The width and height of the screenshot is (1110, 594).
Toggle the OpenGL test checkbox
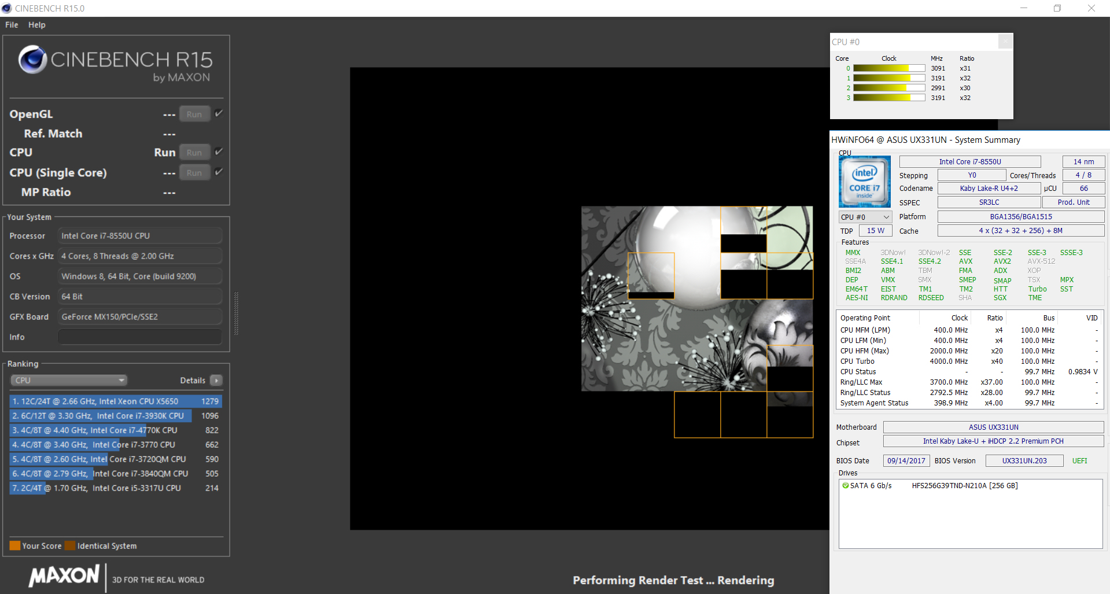219,113
